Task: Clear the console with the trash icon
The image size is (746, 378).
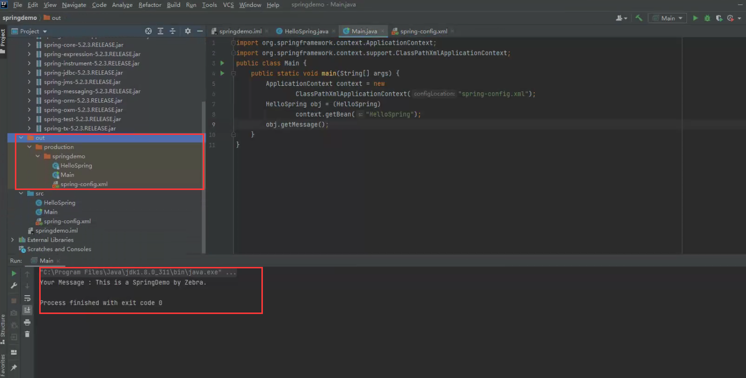Action: pyautogui.click(x=27, y=334)
